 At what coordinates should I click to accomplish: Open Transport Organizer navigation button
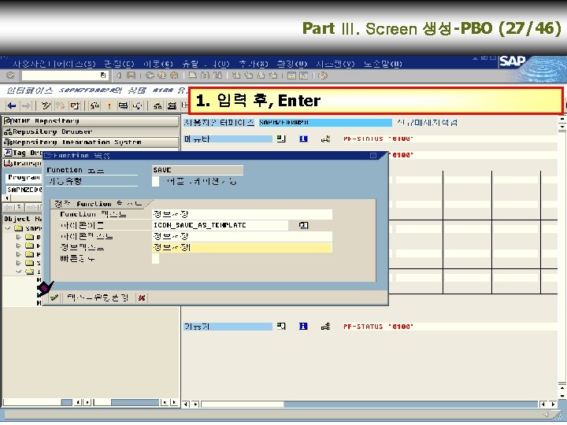(x=22, y=164)
